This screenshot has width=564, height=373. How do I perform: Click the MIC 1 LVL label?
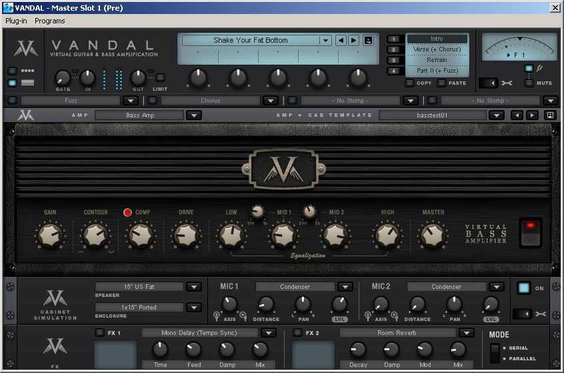tap(339, 320)
